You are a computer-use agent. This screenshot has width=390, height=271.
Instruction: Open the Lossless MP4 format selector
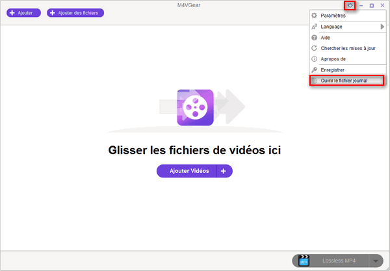point(339,261)
